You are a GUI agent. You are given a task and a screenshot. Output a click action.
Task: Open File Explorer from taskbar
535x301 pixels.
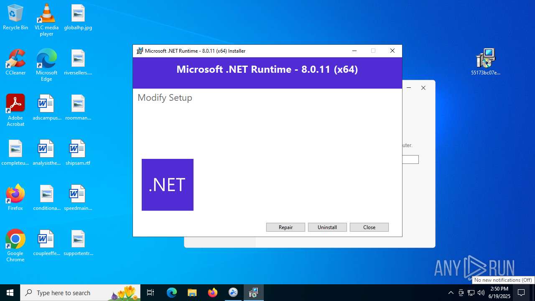click(192, 293)
